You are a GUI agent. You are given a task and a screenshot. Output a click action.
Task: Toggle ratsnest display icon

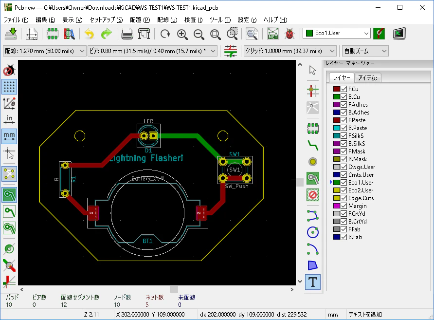click(9, 174)
